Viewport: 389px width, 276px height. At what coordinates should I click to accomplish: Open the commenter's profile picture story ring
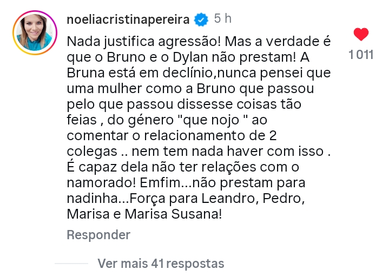(x=35, y=32)
